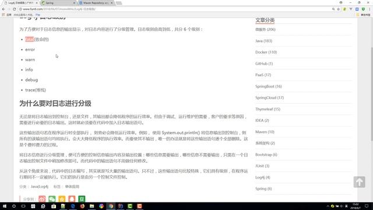The height and width of the screenshot is (210, 373).
Task: Share to QZone yellow star icon
Action: 62,199
